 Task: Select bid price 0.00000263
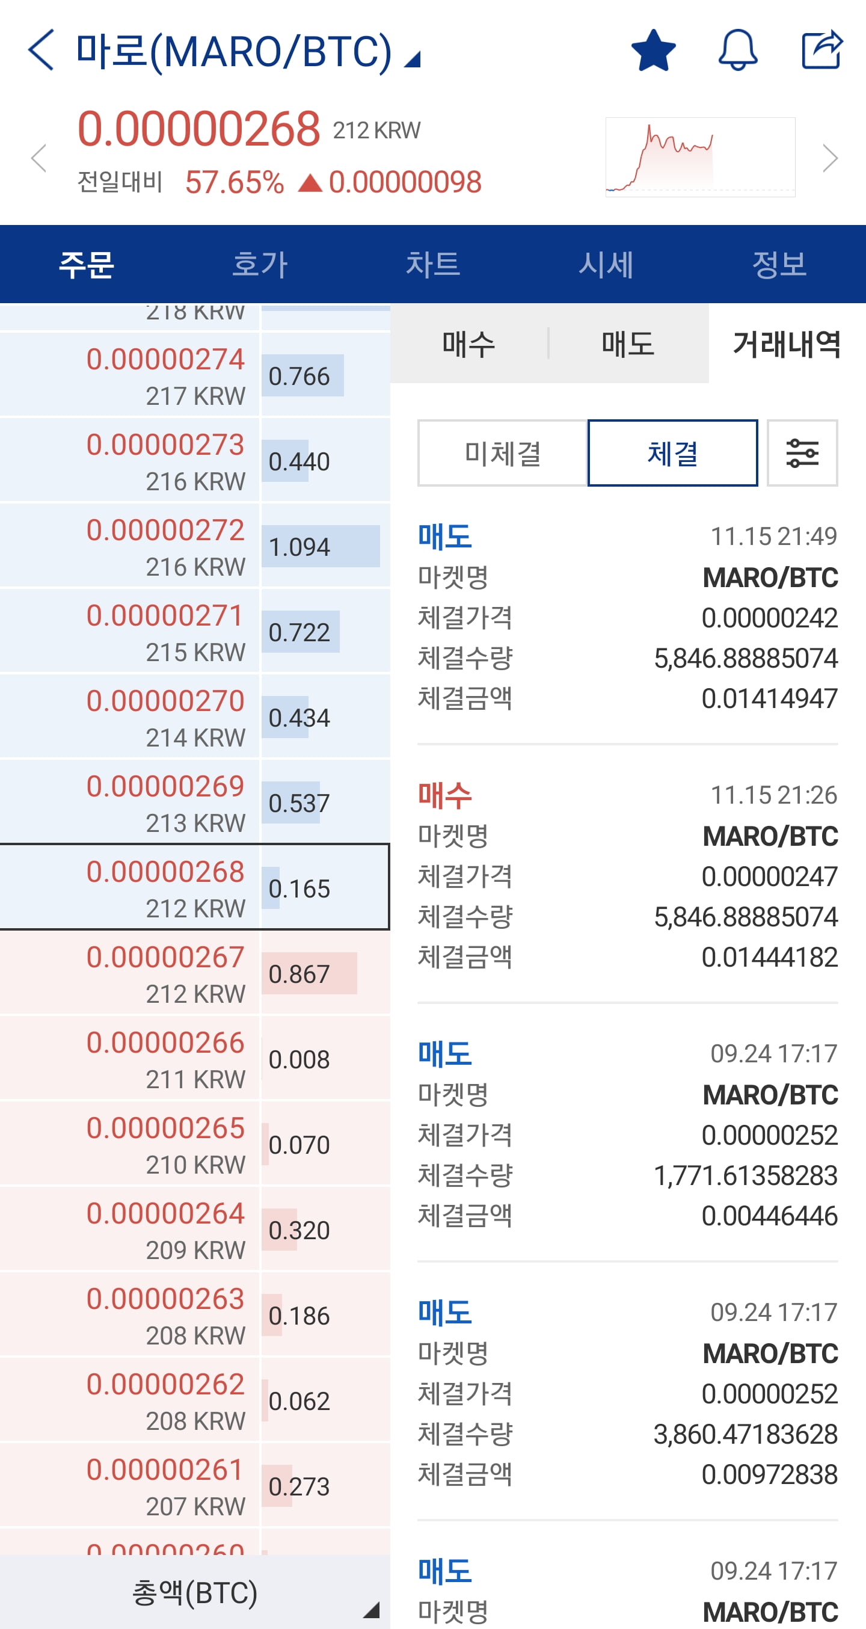(129, 1314)
